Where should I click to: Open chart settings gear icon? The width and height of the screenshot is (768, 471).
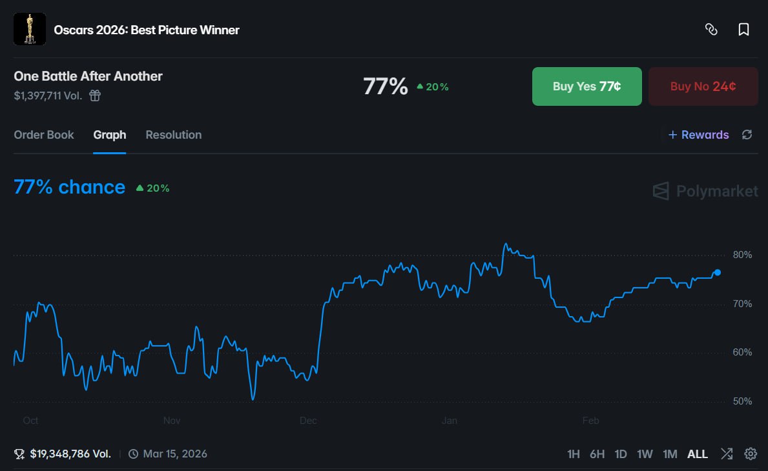point(751,454)
